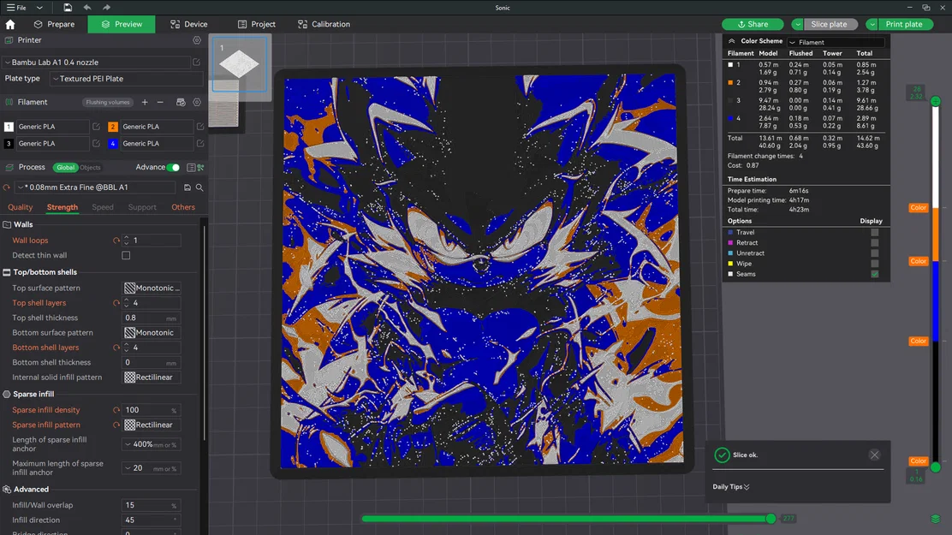Open Filament settings gear icon

coord(196,102)
